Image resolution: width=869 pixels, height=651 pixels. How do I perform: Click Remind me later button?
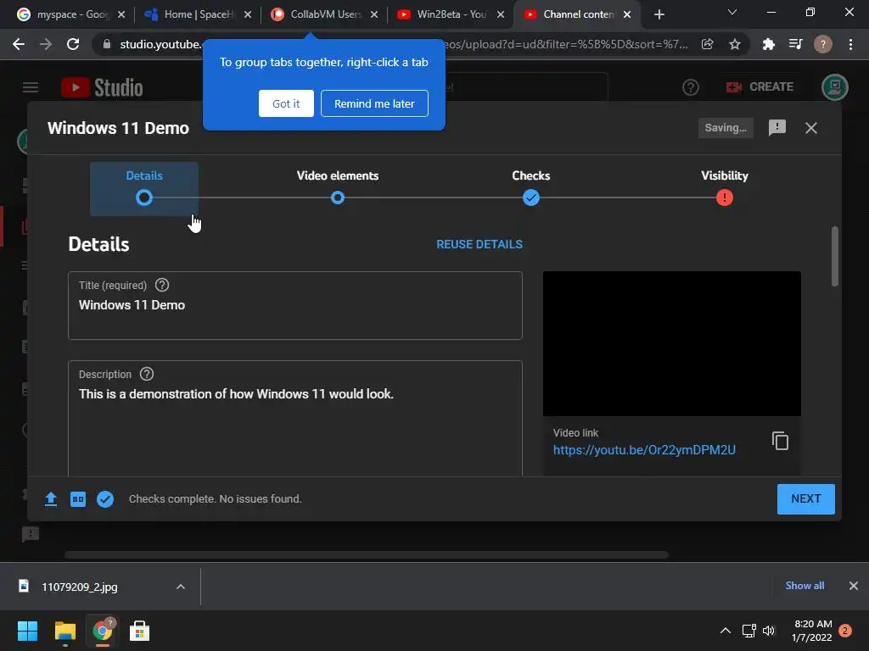pos(374,103)
